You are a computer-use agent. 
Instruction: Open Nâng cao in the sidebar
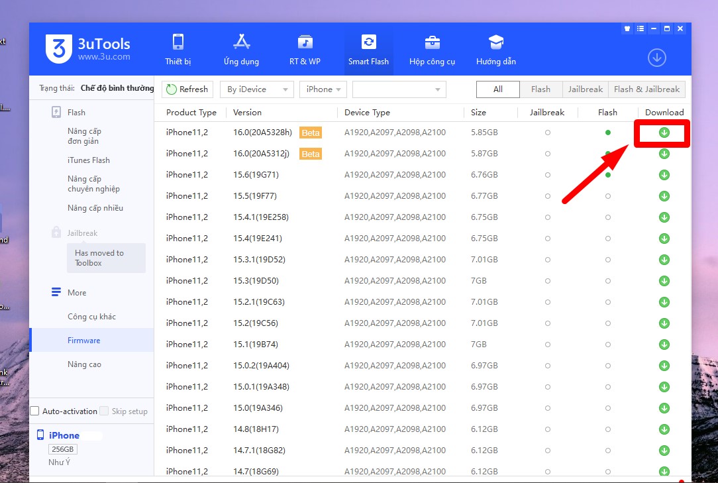(x=84, y=364)
